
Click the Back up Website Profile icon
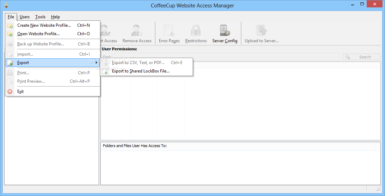click(10, 44)
